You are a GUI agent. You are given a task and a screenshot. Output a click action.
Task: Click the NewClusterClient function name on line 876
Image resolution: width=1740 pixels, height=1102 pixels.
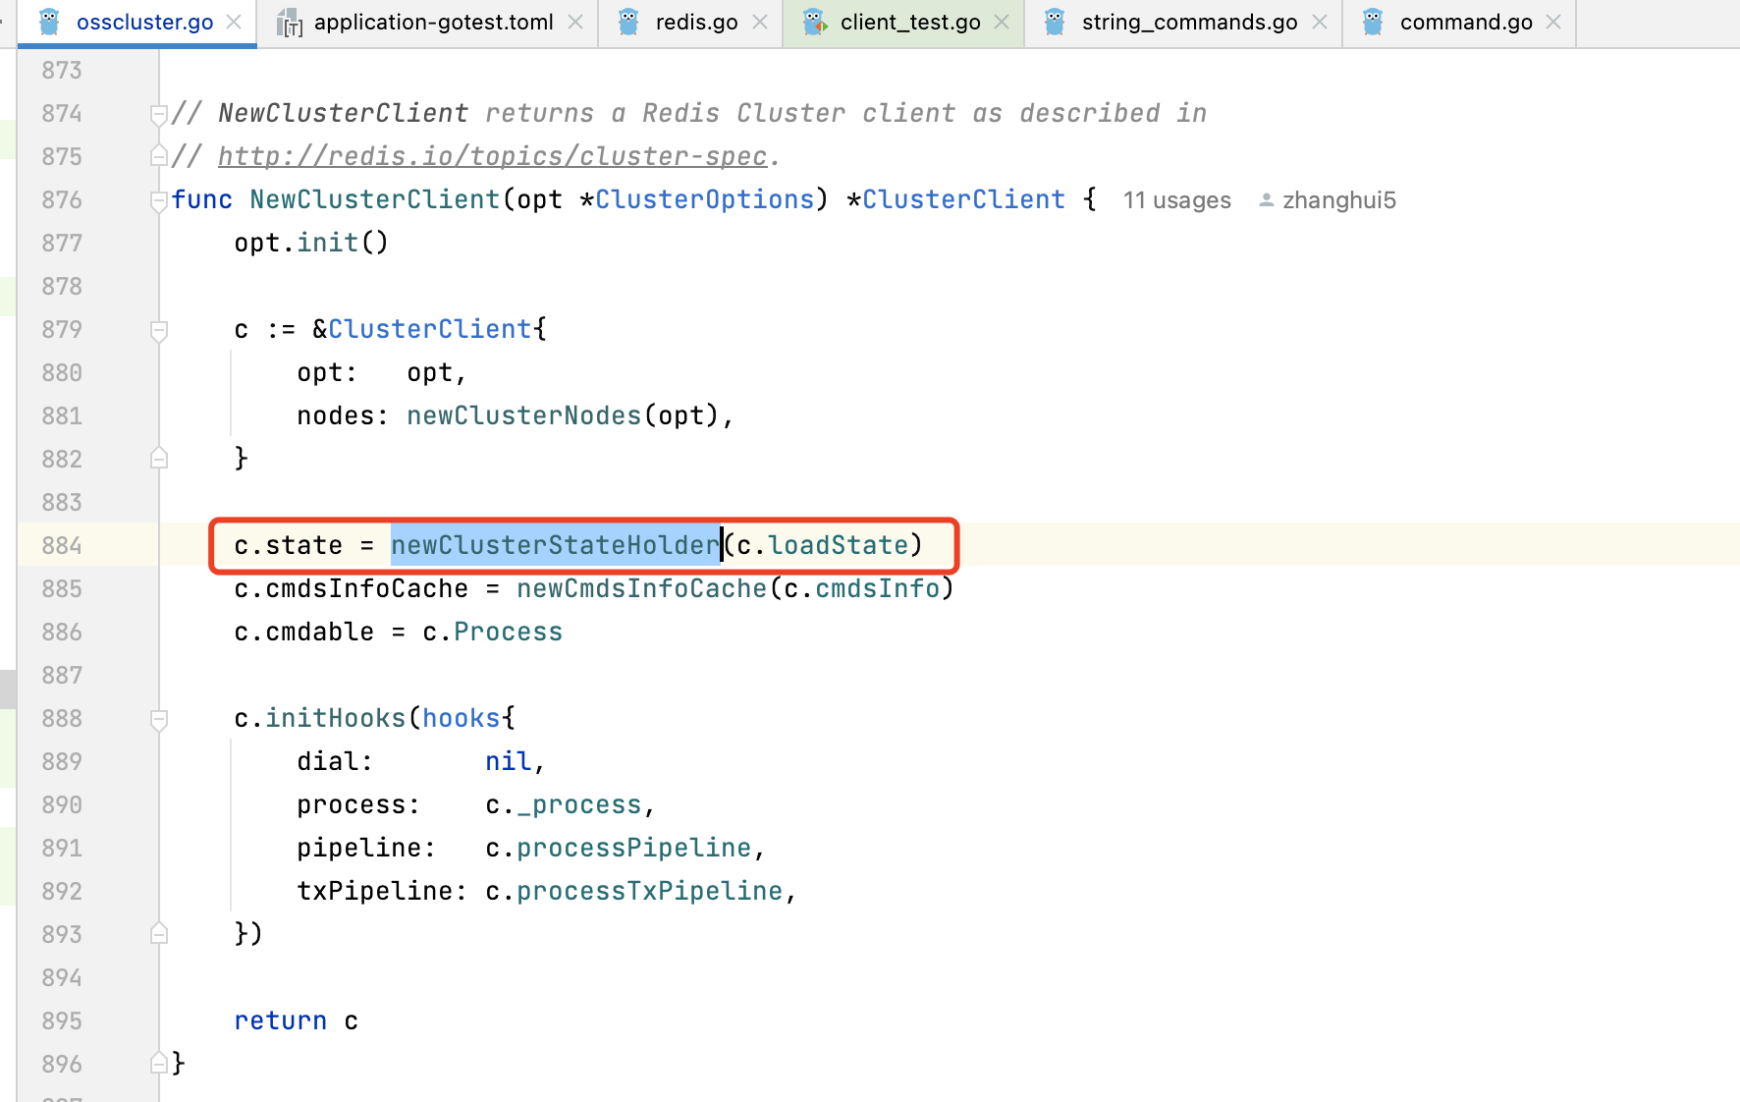click(374, 199)
